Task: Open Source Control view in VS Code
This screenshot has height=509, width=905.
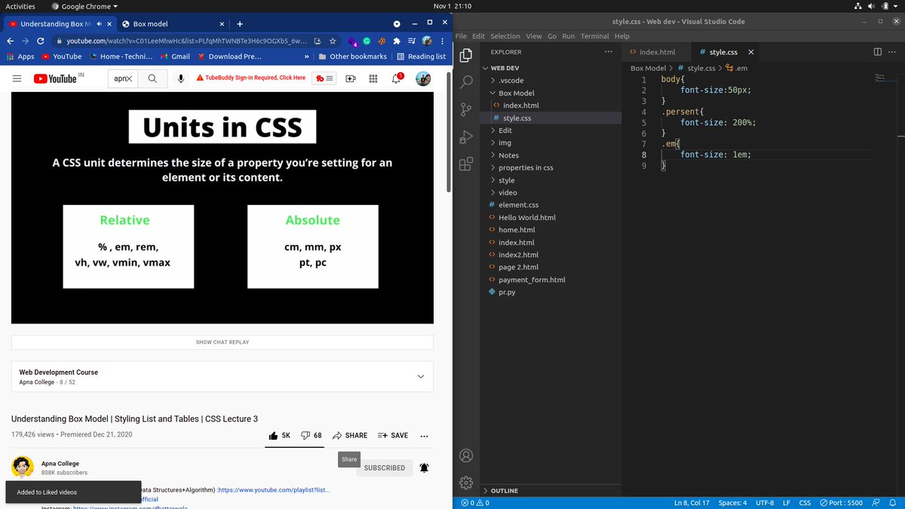Action: 466,109
